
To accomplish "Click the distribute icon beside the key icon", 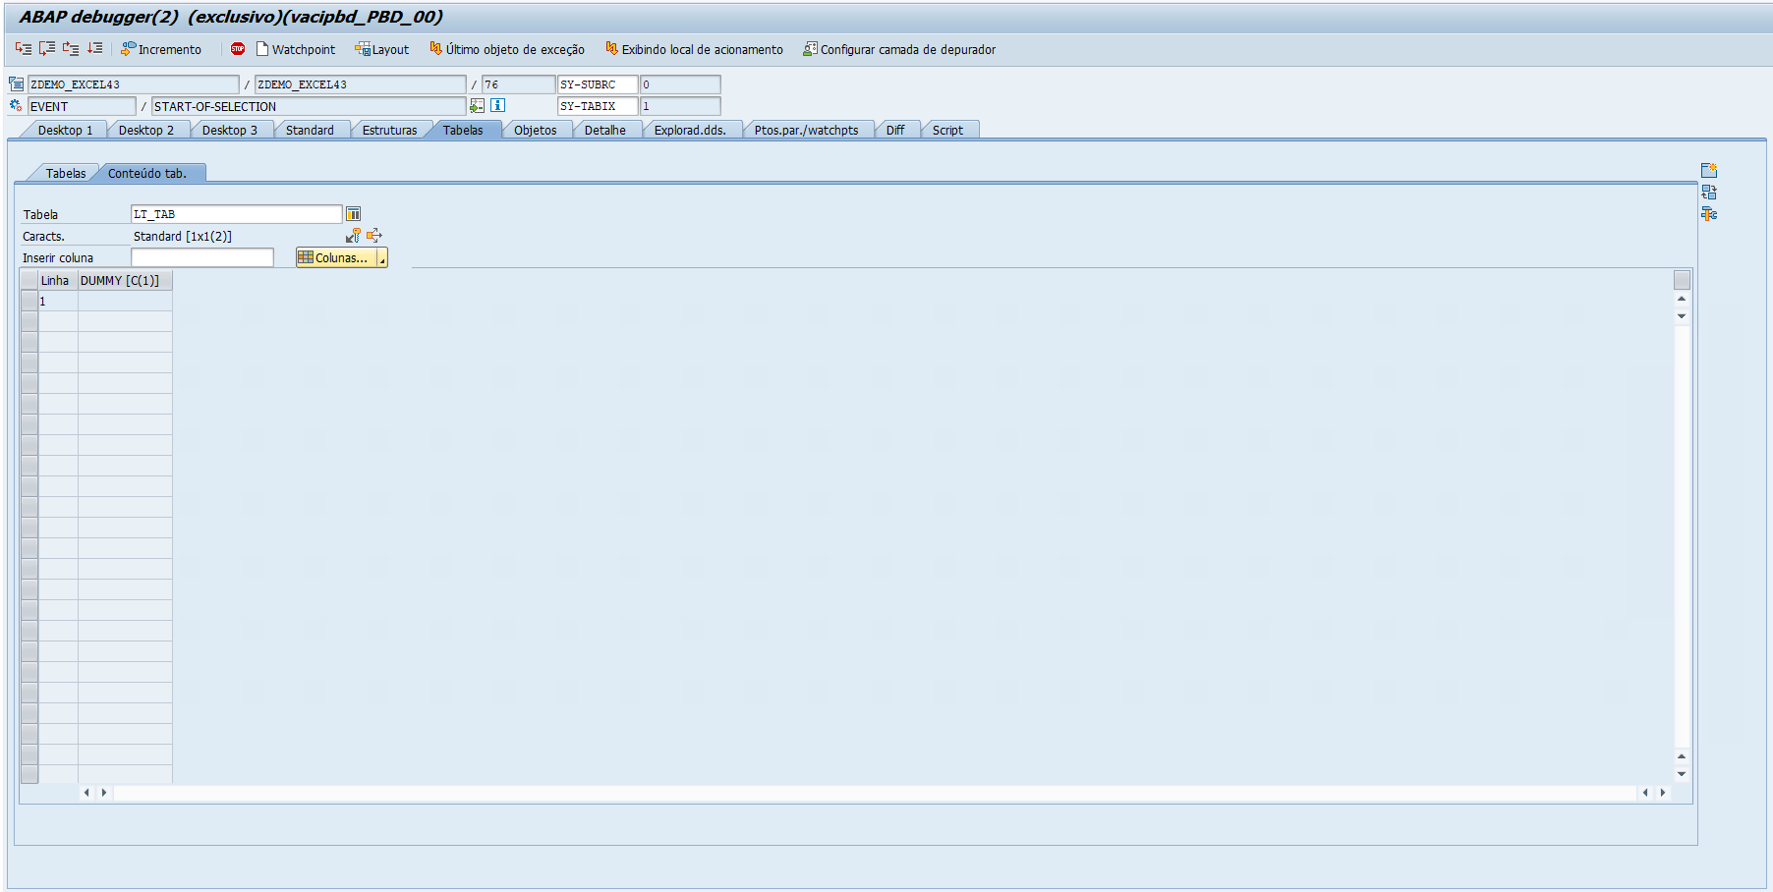I will coord(373,235).
